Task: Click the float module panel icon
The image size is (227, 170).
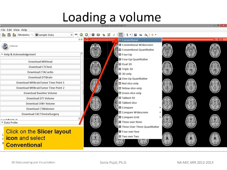Action: (x=79, y=39)
